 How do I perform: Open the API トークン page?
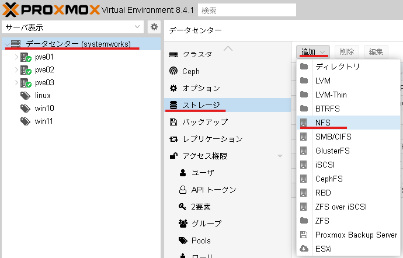(x=227, y=190)
